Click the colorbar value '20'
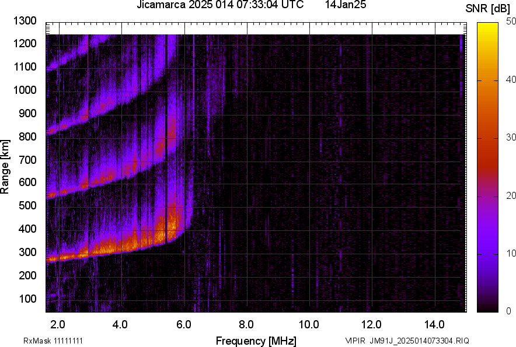The image size is (516, 347). [511, 196]
